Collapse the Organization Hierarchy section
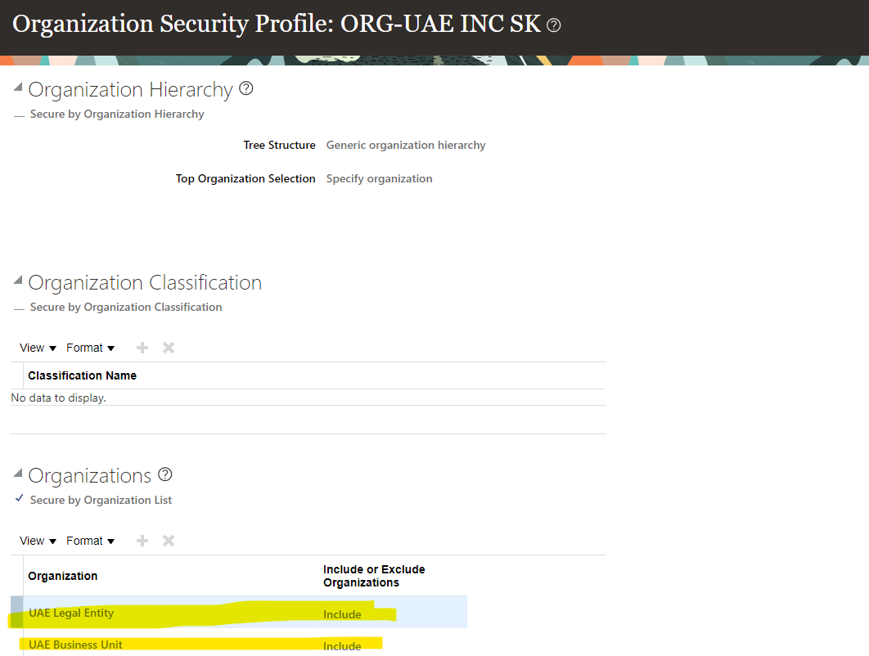This screenshot has height=656, width=869. (18, 87)
